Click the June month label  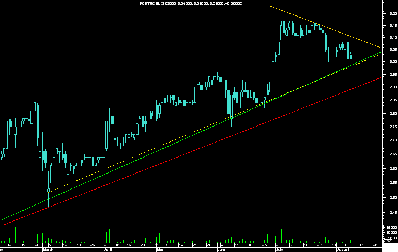click(222, 250)
